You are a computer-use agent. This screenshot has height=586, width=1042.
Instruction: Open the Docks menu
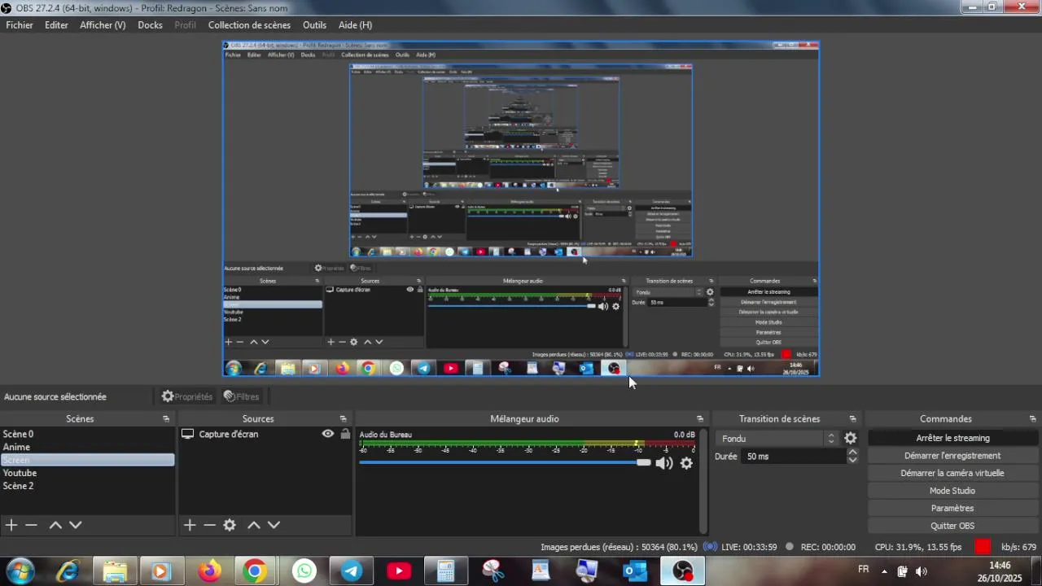[150, 25]
